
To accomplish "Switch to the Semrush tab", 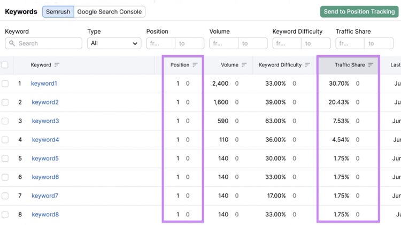I will (58, 12).
